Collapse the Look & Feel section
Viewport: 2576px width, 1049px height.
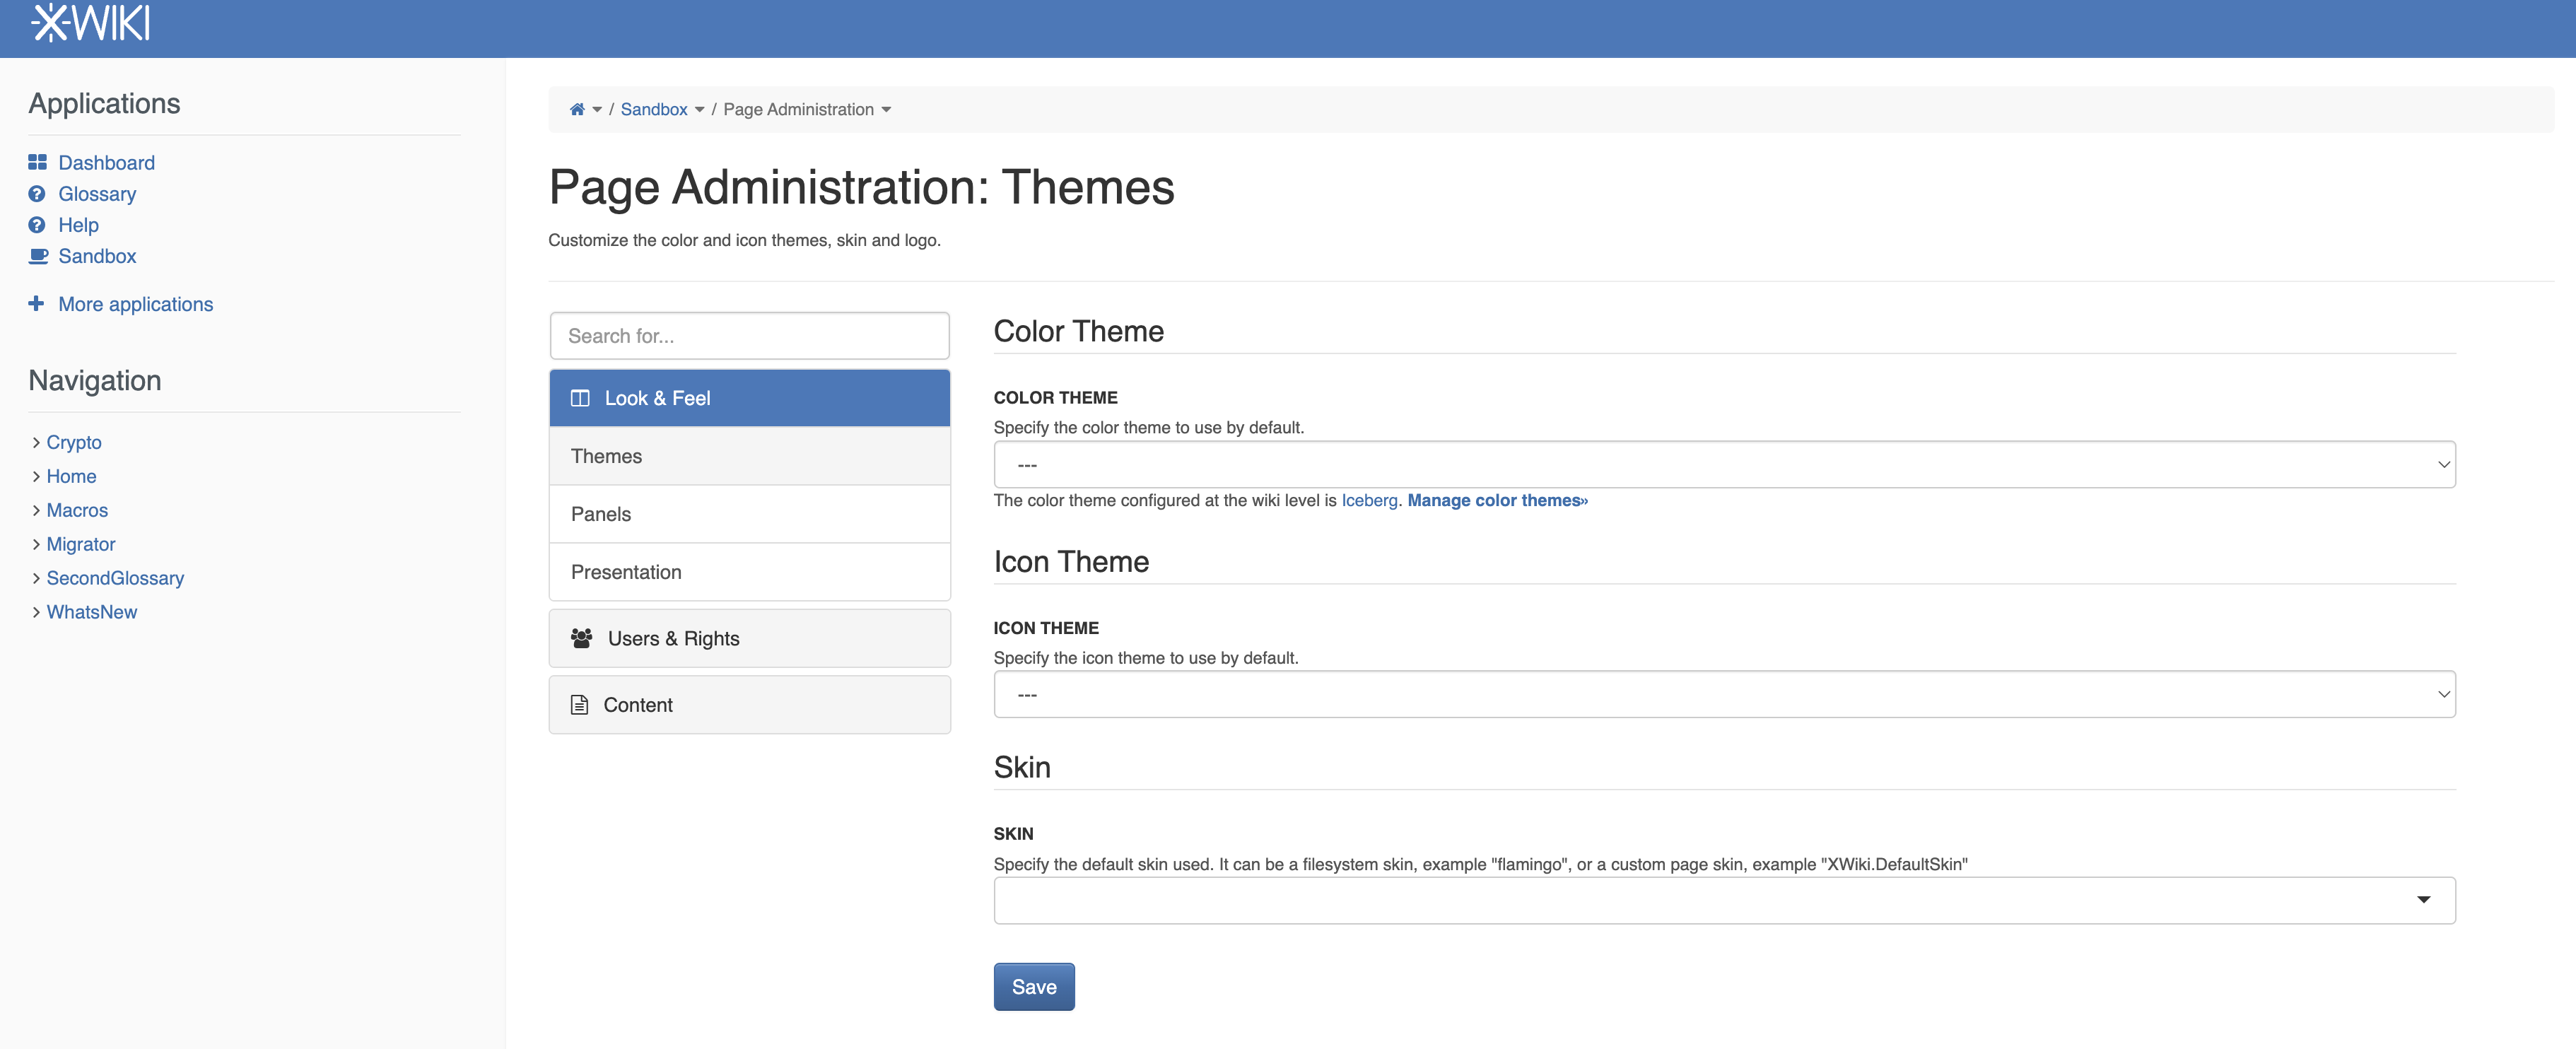749,398
